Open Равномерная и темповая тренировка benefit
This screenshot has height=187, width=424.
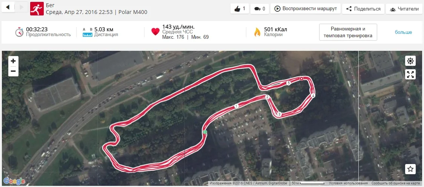tap(348, 32)
